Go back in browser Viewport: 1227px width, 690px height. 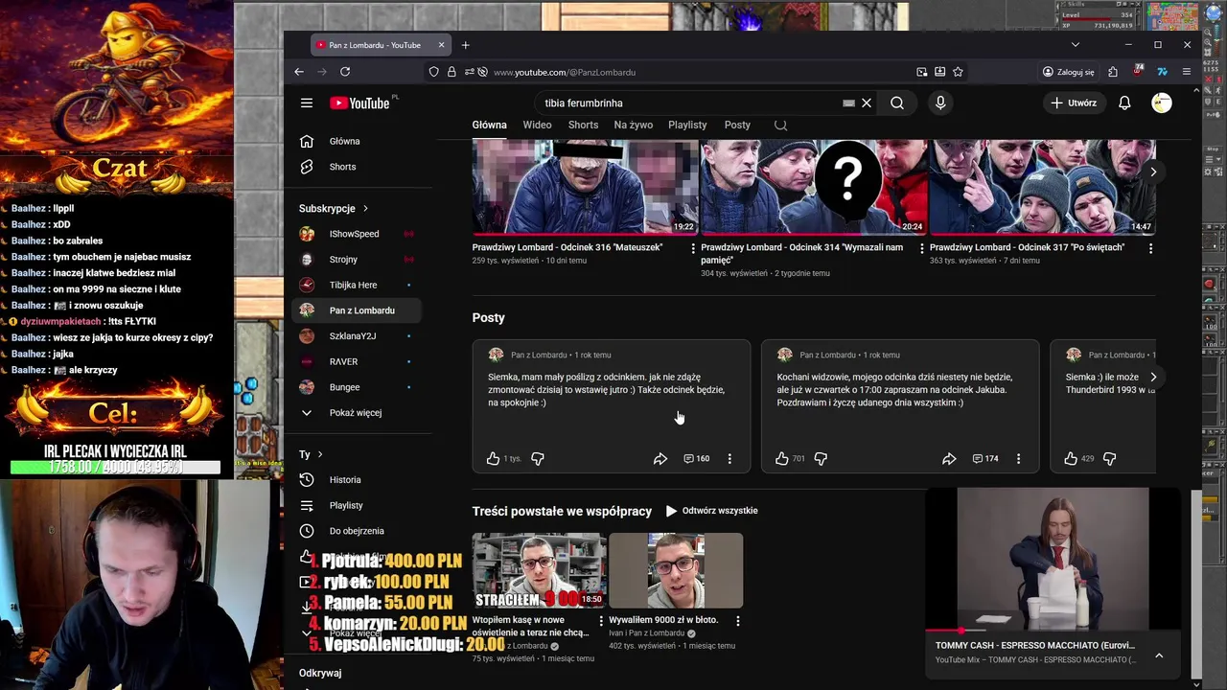pos(299,72)
